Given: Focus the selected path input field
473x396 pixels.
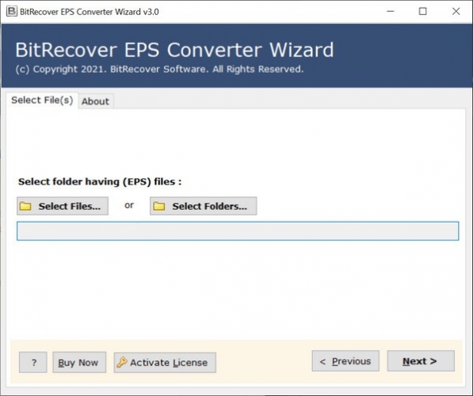Looking at the screenshot, I should coord(238,231).
